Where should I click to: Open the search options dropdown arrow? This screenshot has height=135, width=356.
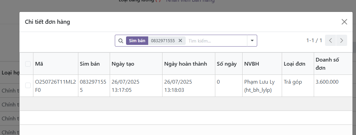click(252, 40)
